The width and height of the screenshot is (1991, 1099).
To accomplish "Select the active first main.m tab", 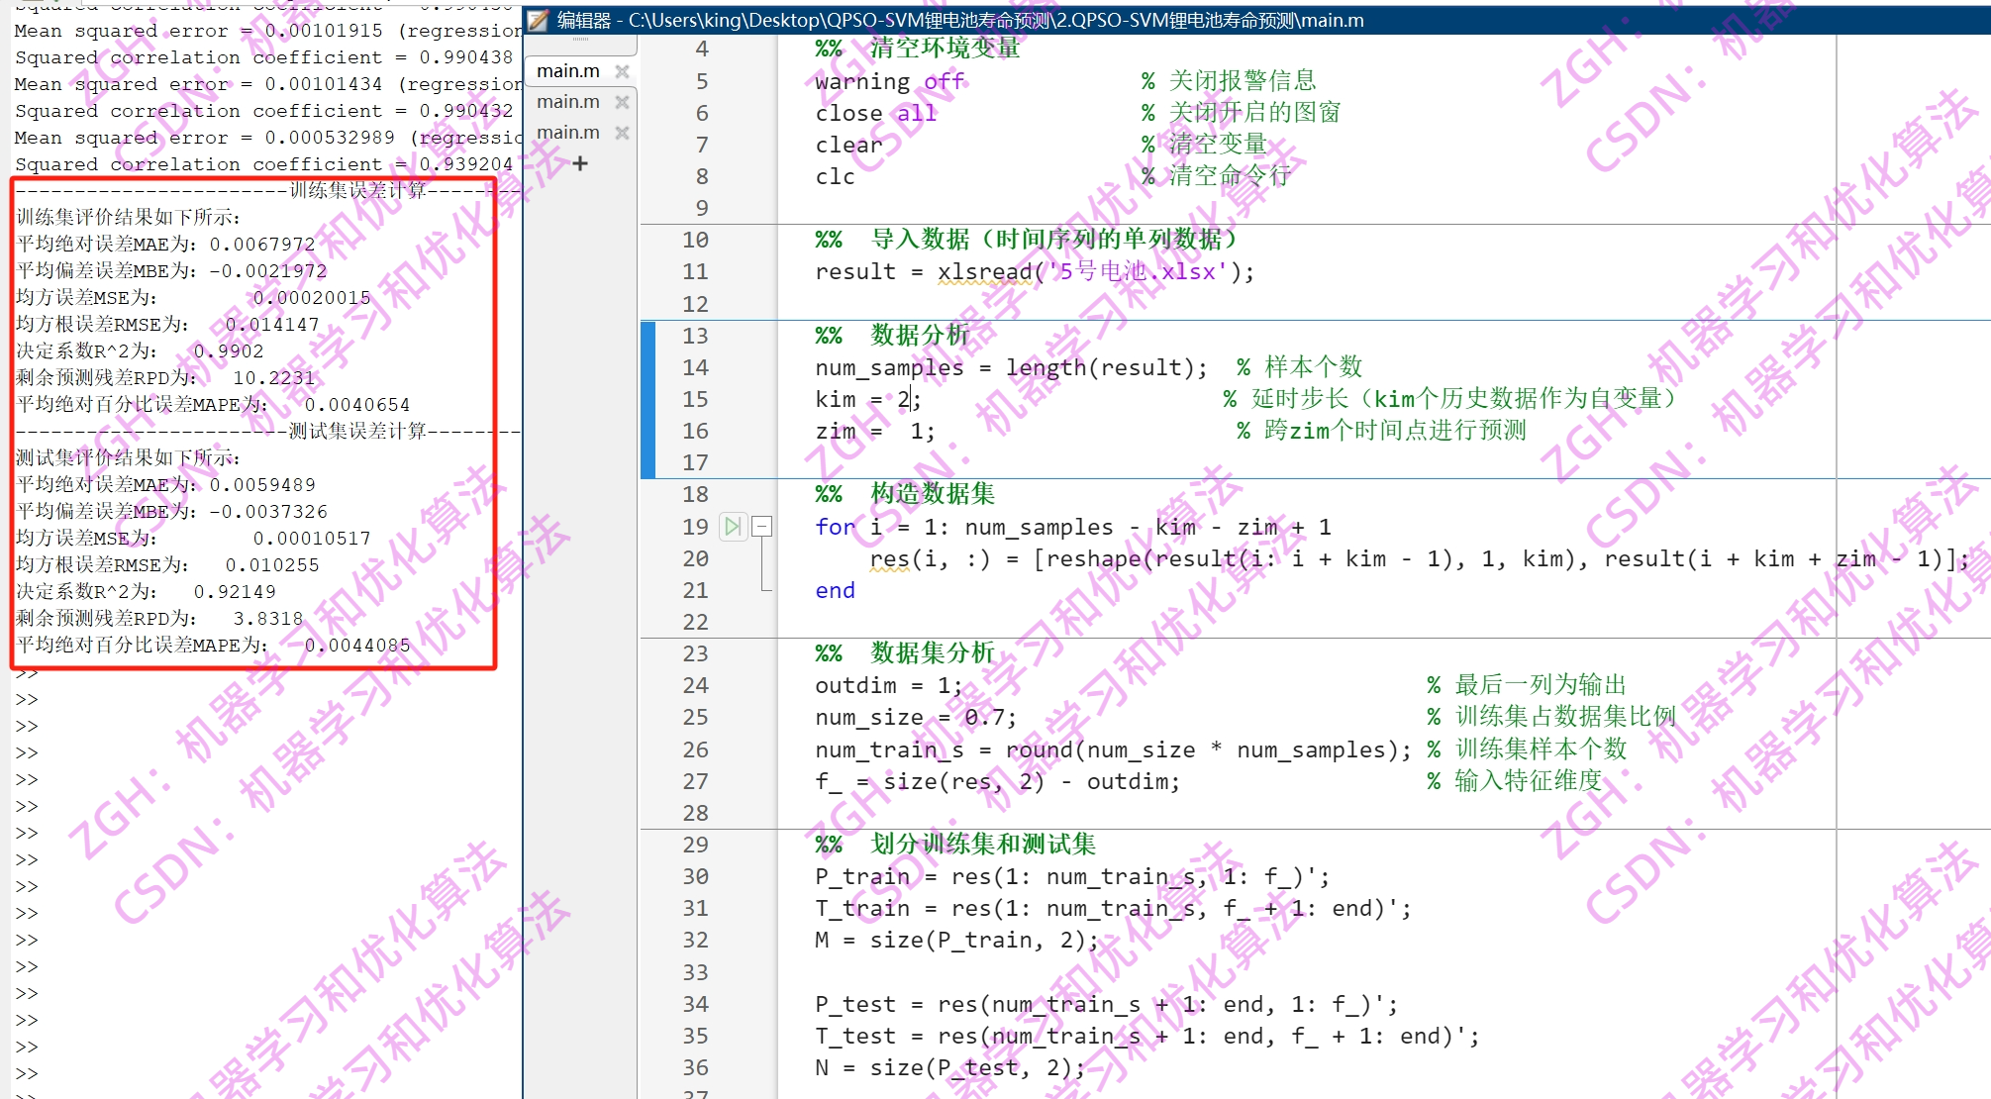I will point(568,71).
